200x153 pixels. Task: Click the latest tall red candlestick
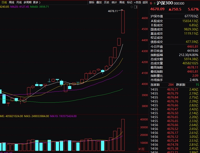[x=123, y=22]
